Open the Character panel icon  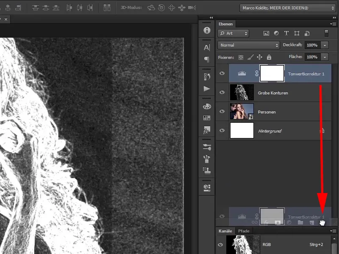(x=207, y=47)
